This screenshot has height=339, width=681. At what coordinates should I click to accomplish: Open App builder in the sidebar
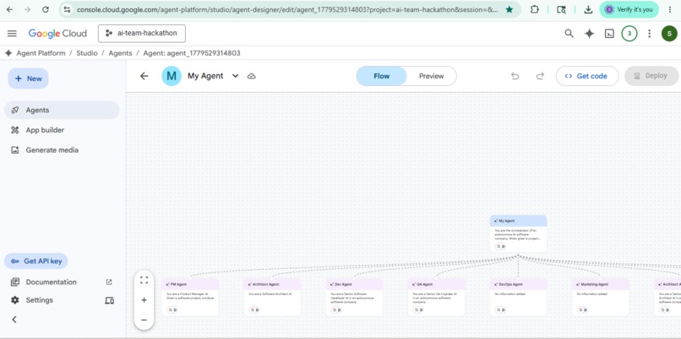(62, 130)
